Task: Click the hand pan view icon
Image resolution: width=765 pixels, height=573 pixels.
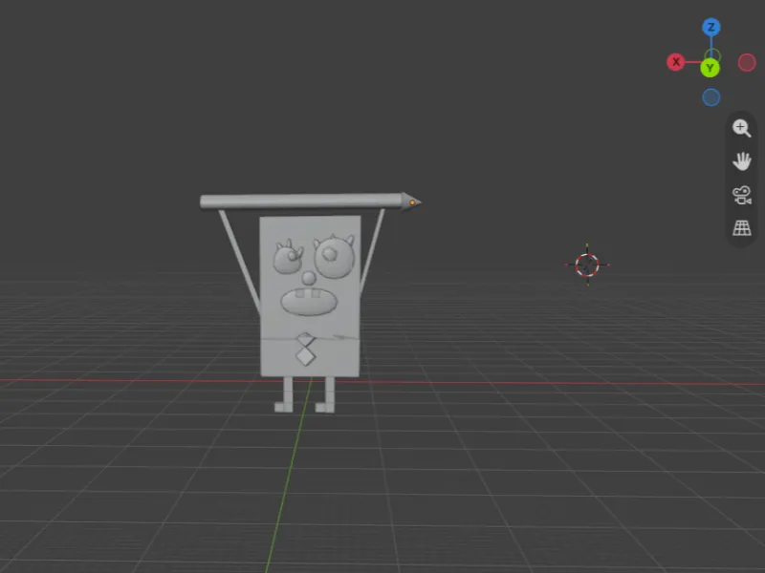Action: [x=742, y=161]
